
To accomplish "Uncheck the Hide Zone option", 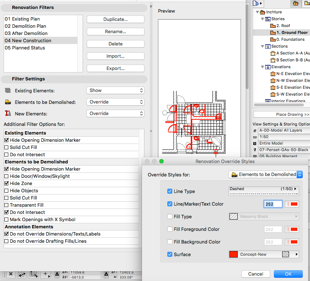I will (x=7, y=183).
